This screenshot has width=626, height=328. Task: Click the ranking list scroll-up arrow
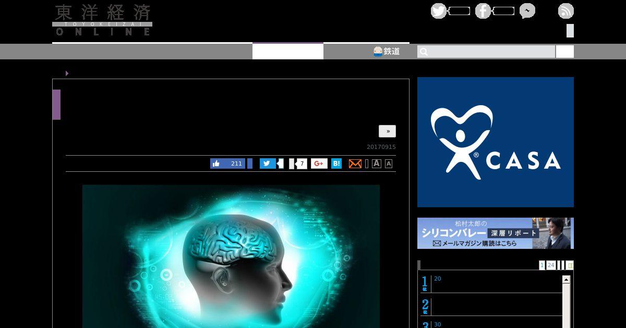coord(566,280)
